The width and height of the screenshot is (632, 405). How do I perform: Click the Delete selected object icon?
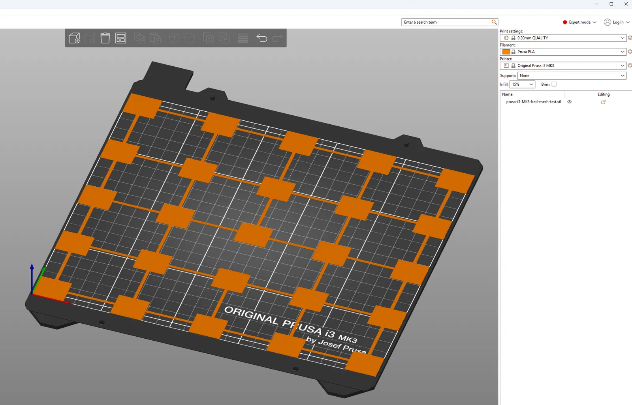pos(90,38)
